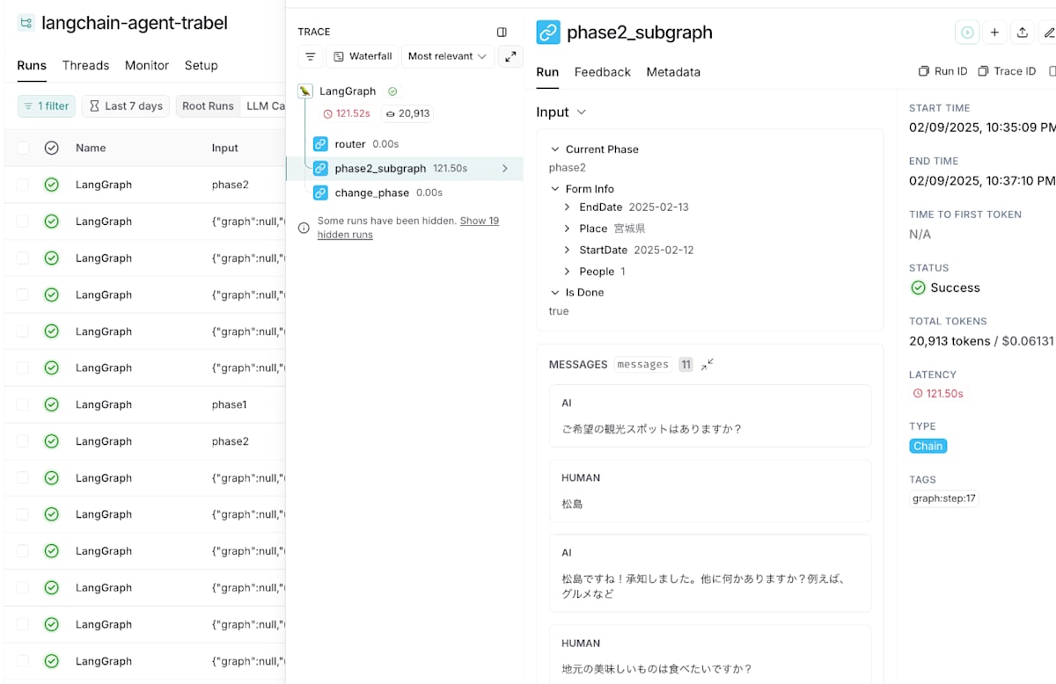This screenshot has height=684, width=1056.
Task: Select the change_phase run in trace
Action: click(x=371, y=193)
